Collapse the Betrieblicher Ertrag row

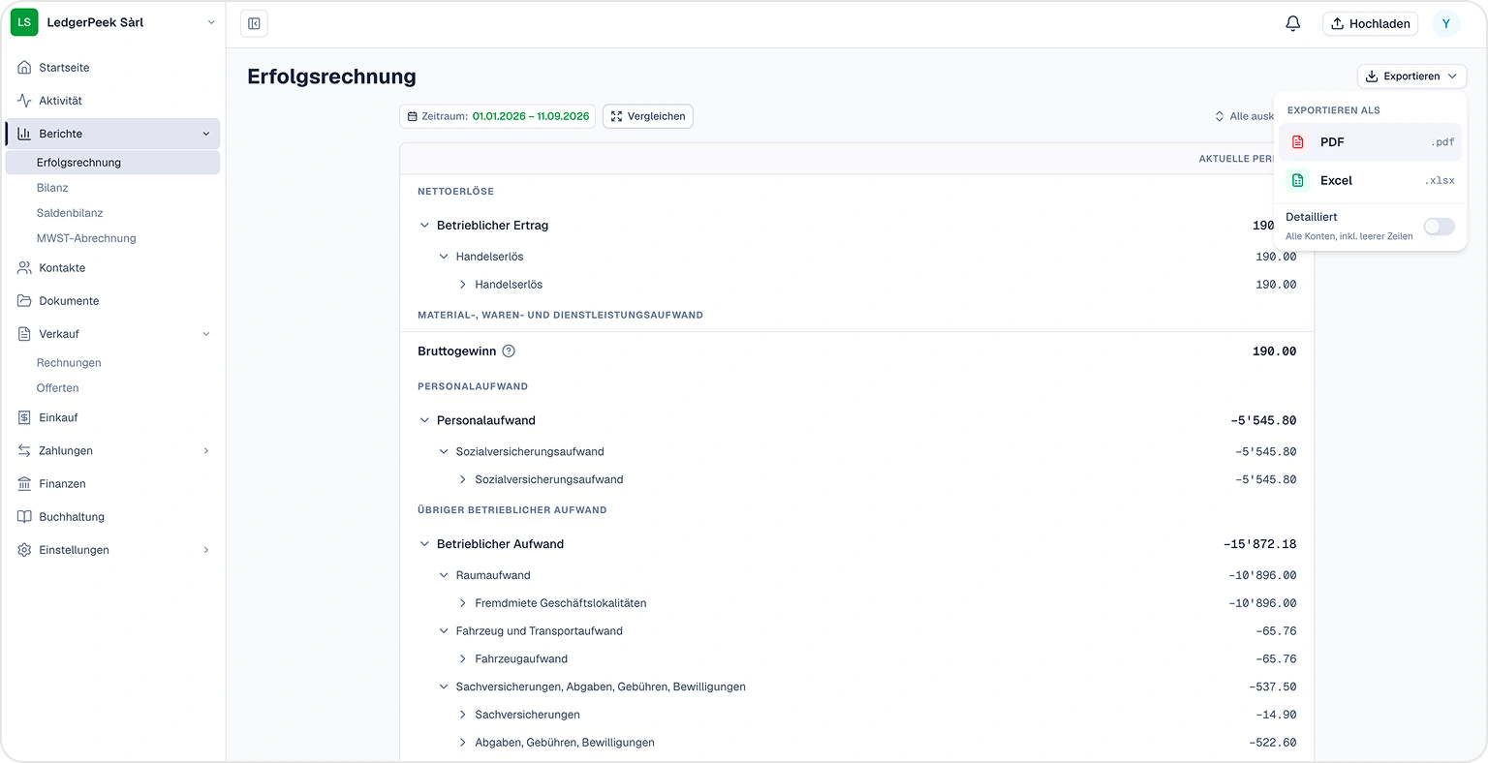[424, 226]
